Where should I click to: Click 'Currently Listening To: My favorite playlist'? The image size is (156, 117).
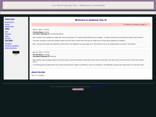coord(48,34)
